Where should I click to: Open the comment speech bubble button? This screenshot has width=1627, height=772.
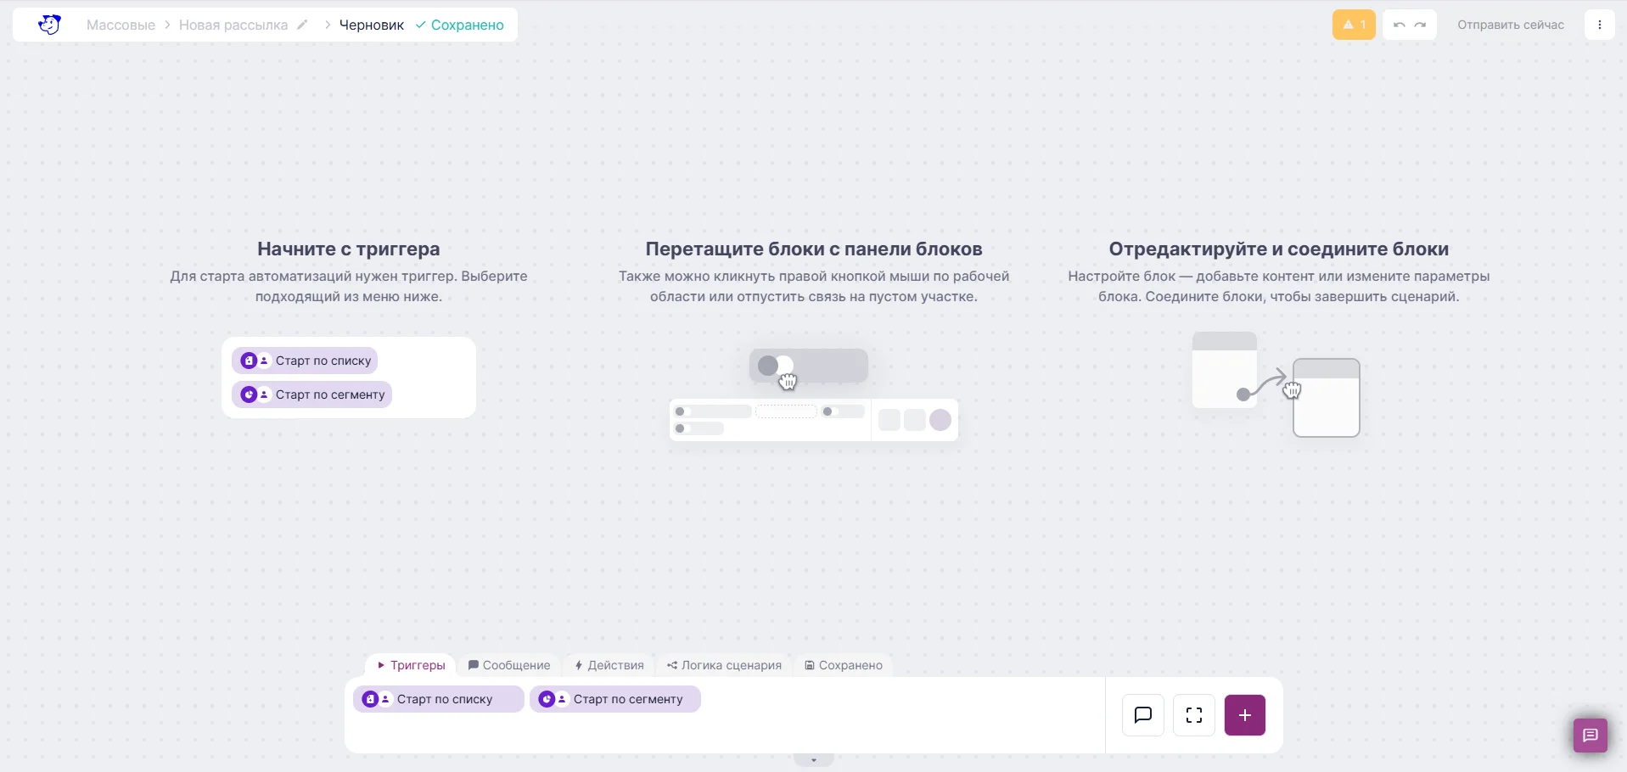tap(1143, 715)
